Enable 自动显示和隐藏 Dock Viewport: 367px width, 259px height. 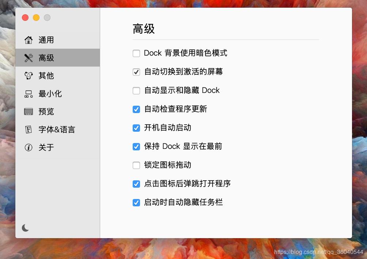136,90
